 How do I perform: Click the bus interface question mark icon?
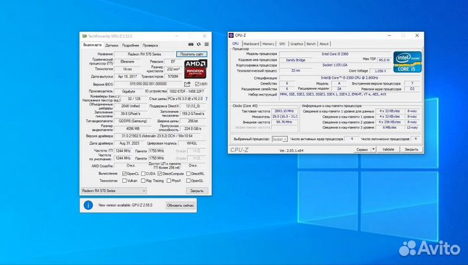point(206,99)
